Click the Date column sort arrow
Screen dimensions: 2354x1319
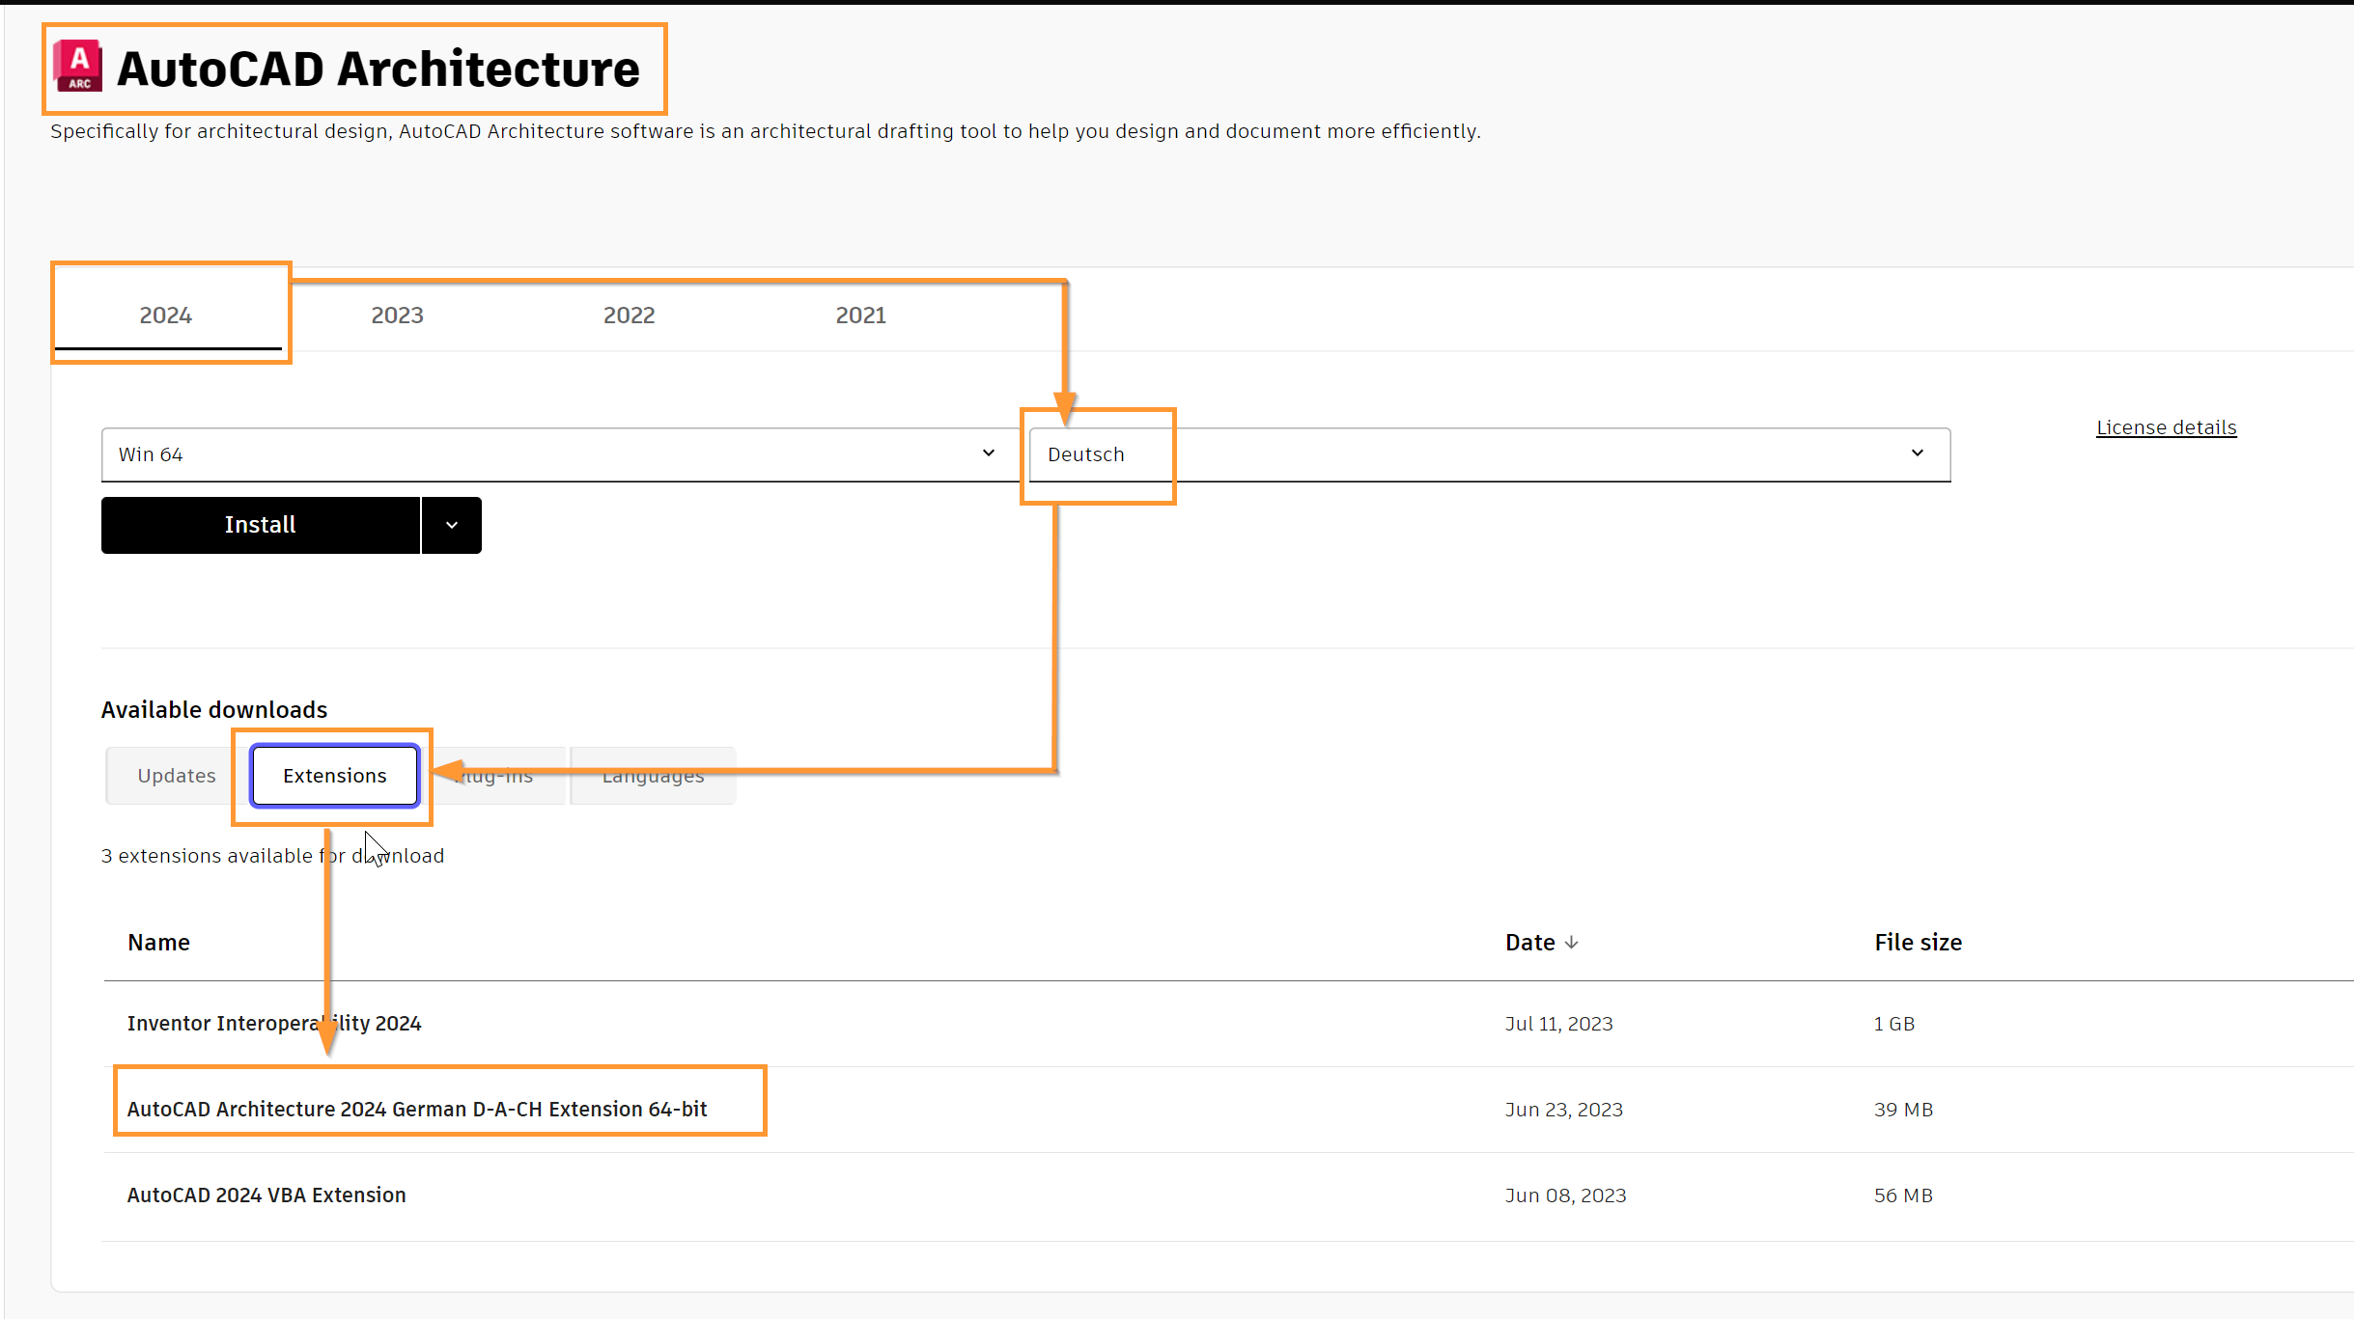[1571, 943]
